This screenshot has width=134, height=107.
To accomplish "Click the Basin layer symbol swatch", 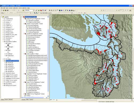I will 8,52.
